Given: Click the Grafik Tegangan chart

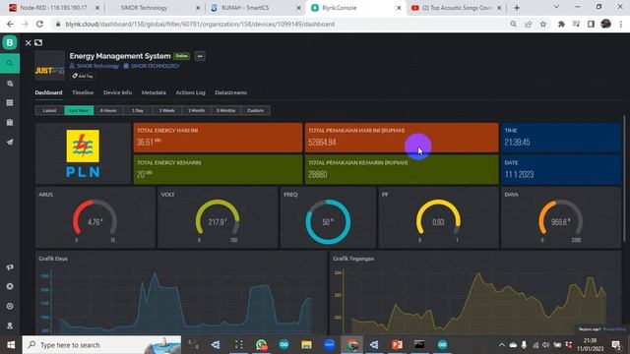Looking at the screenshot, I should pyautogui.click(x=475, y=293).
